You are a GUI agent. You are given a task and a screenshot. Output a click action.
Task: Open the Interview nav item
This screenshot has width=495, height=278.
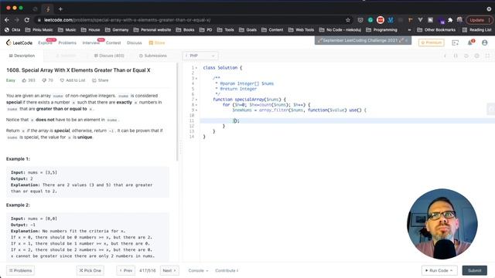[91, 43]
